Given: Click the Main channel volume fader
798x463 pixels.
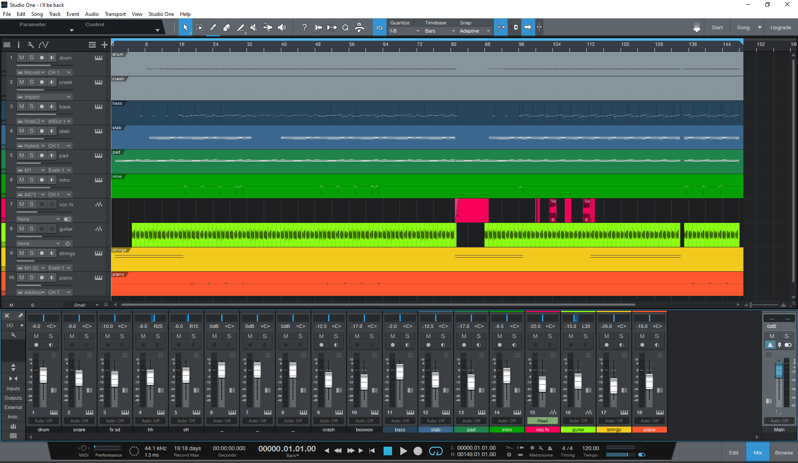Looking at the screenshot, I should tap(779, 370).
